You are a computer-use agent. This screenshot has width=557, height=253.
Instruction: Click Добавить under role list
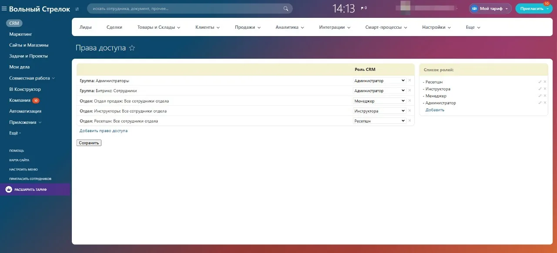click(435, 110)
